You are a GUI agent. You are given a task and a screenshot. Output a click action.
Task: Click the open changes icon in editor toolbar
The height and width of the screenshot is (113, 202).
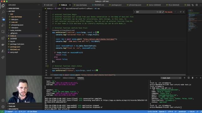[193, 5]
